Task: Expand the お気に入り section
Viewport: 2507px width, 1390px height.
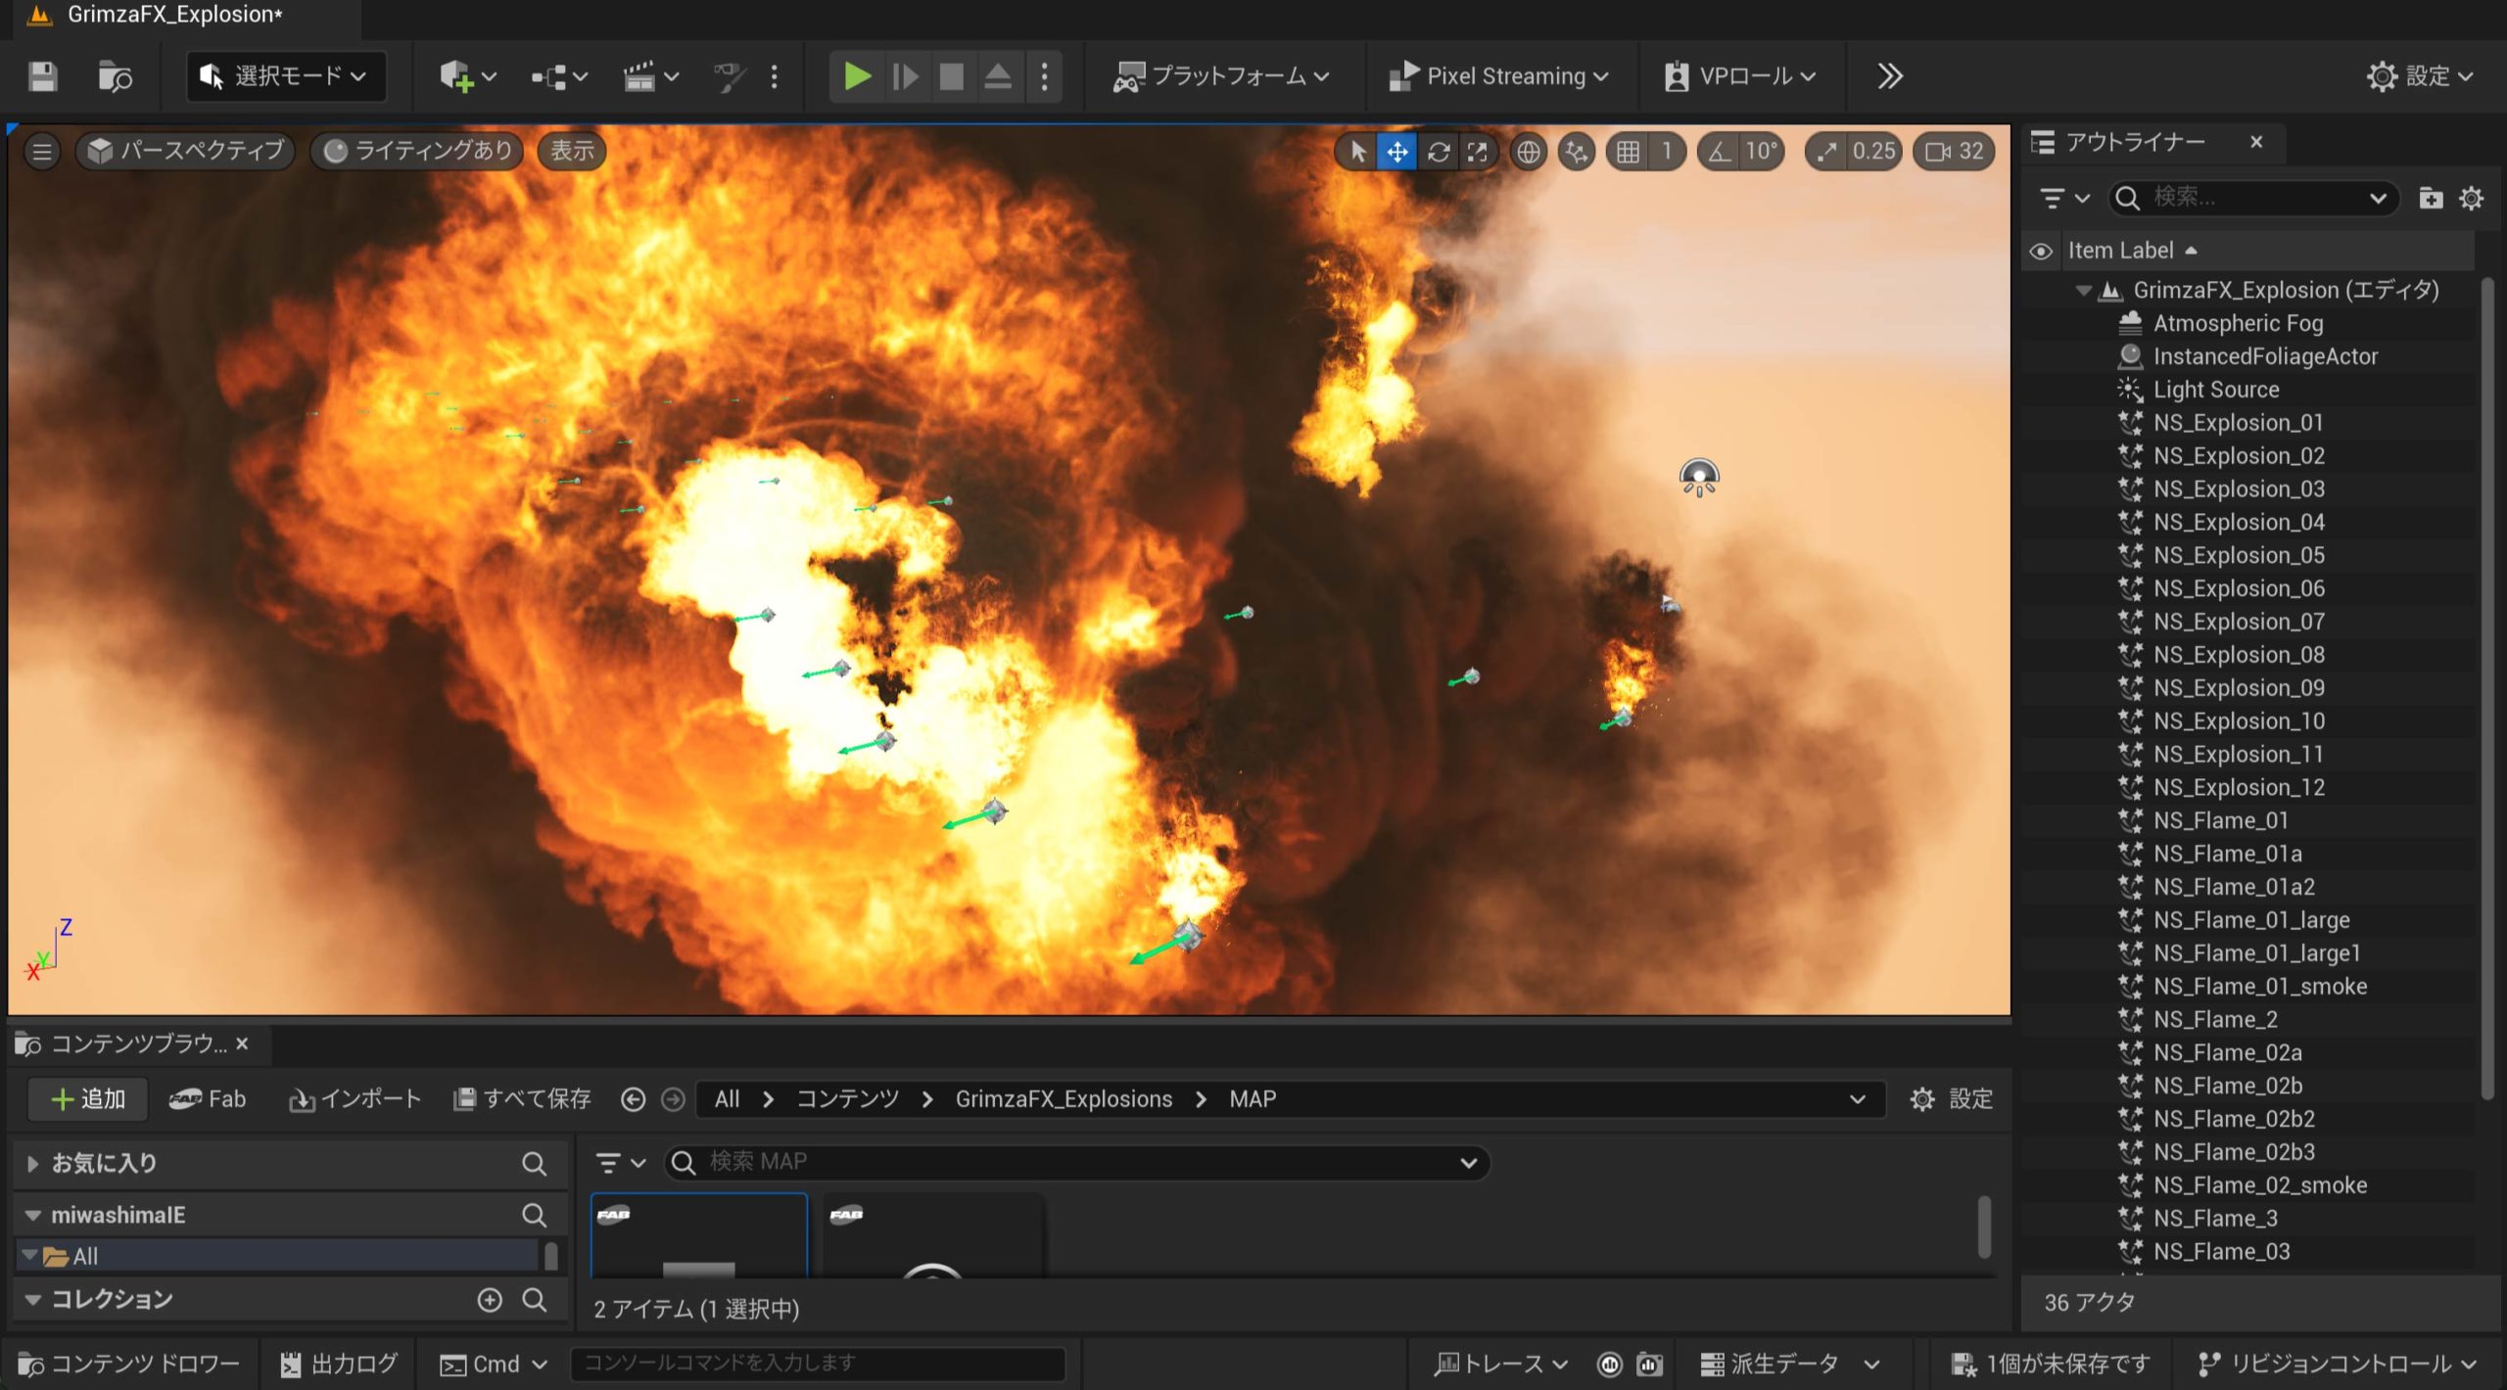Action: click(33, 1163)
